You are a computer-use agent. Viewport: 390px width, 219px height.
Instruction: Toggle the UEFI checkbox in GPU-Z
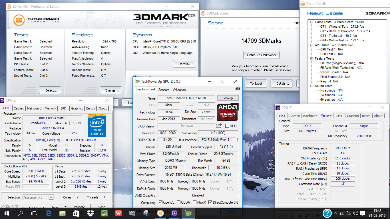[227, 126]
